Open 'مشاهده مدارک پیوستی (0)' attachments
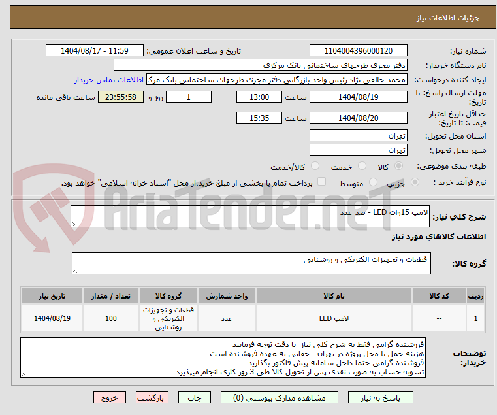Screen dimensions: 497x415 pos(280,397)
